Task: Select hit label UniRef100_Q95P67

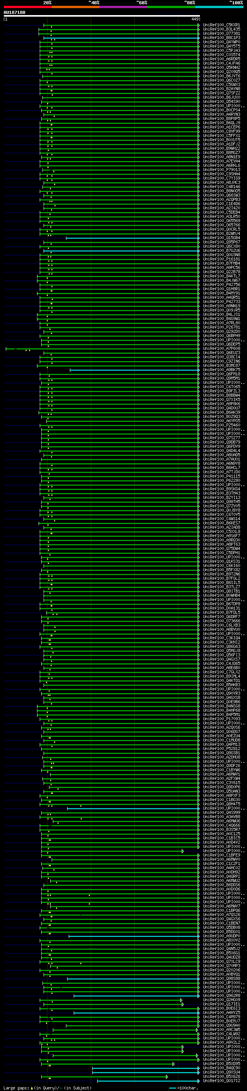Action: coord(221,242)
